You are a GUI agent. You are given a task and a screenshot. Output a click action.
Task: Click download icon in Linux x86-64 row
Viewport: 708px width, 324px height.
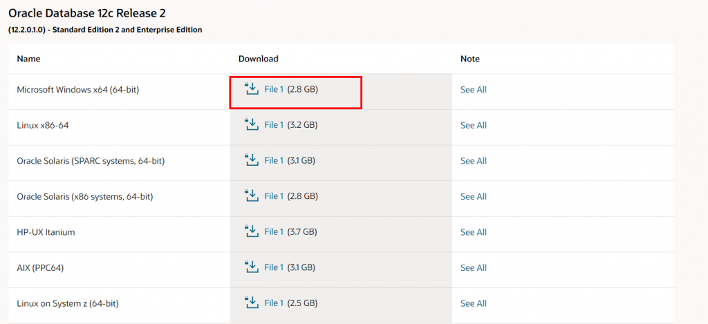[x=251, y=124]
